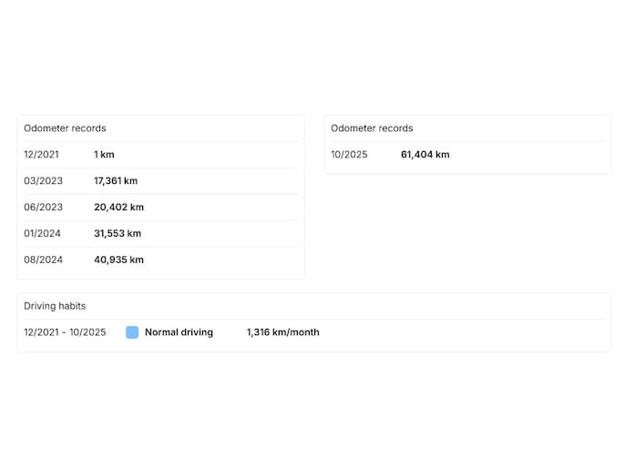Click the blue Normal driving color swatch

(x=132, y=332)
